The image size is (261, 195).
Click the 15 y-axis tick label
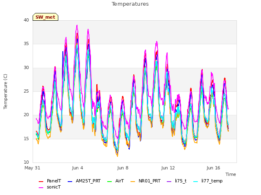click(x=26, y=139)
